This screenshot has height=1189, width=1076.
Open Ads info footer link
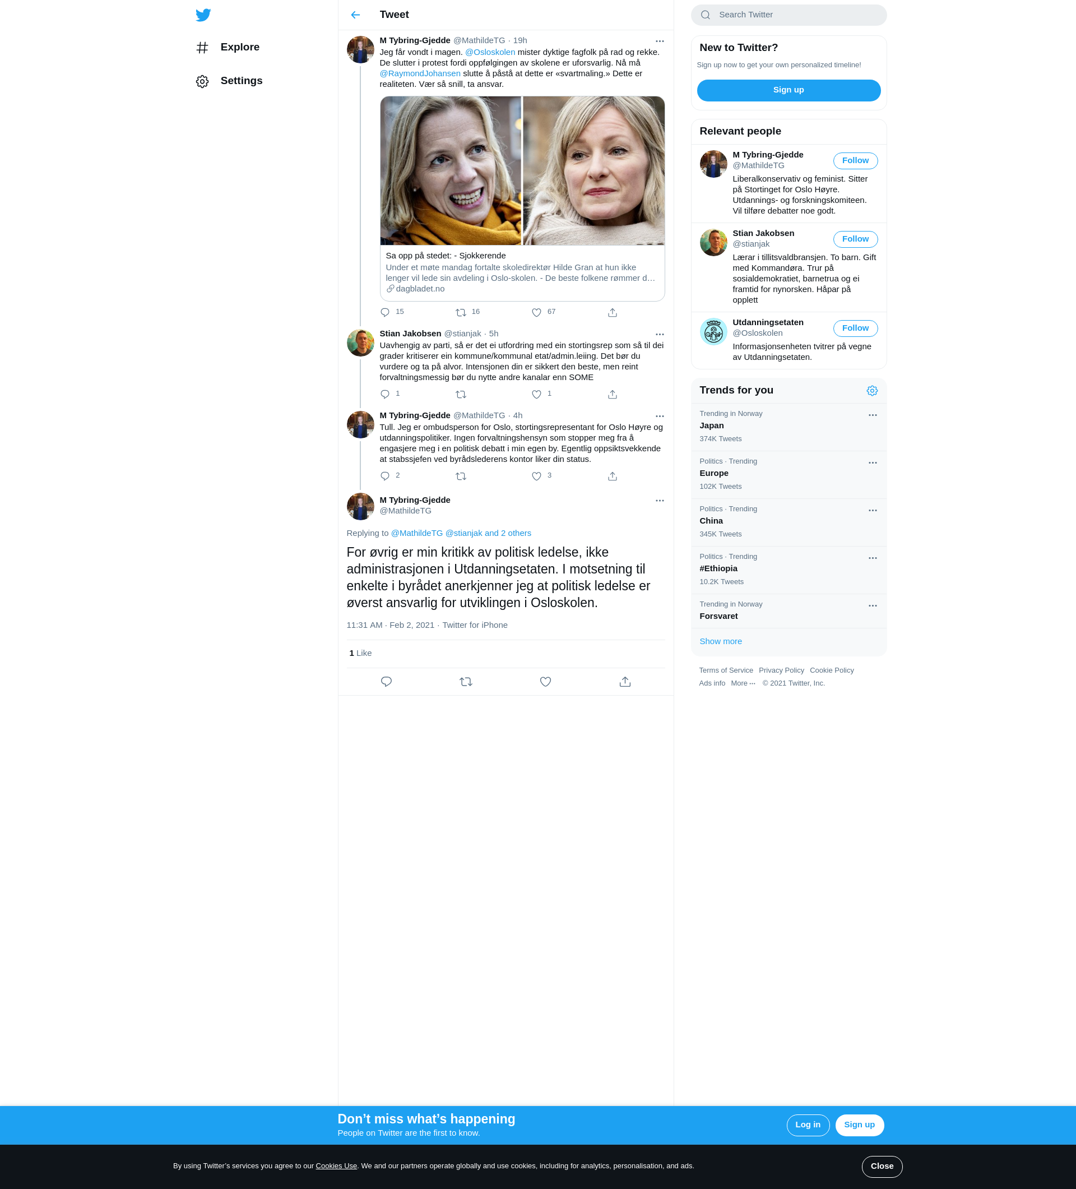pyautogui.click(x=712, y=683)
